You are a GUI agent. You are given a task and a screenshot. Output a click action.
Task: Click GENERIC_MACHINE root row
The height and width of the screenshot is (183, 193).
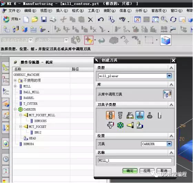[x=26, y=74]
